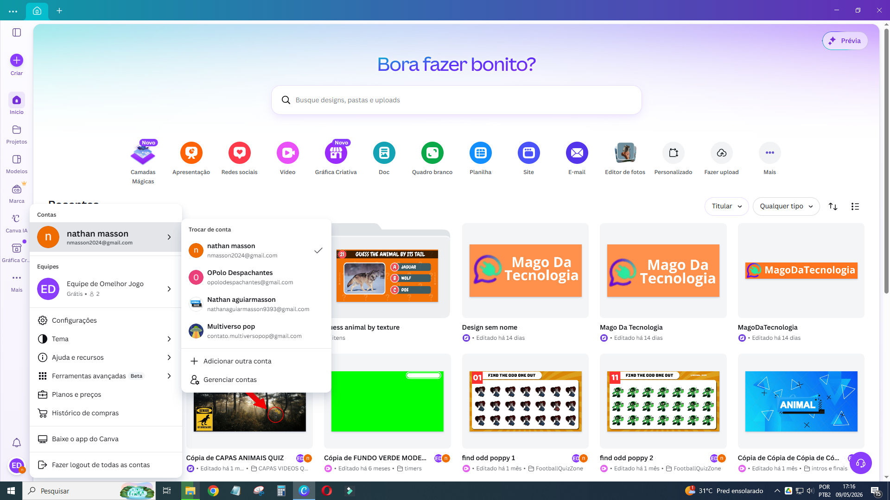Expand the nathan masson account submenu
This screenshot has width=890, height=500.
coord(106,237)
